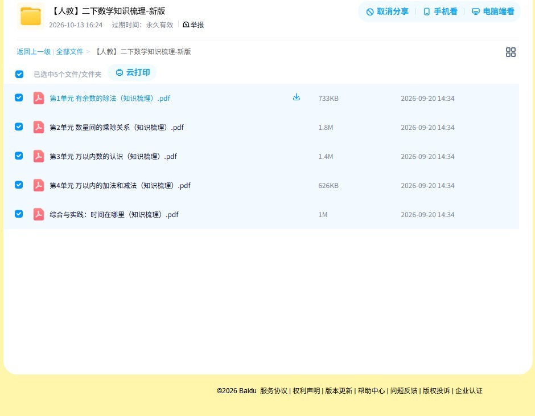Uncheck 第2单元 数量间的乘除关系 checkbox
The image size is (535, 416).
[x=19, y=127]
